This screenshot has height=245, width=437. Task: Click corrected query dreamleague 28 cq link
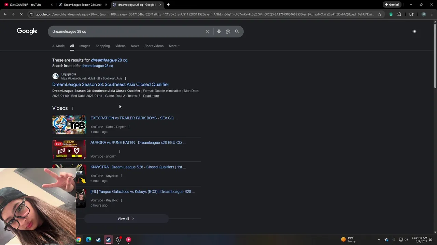(109, 60)
